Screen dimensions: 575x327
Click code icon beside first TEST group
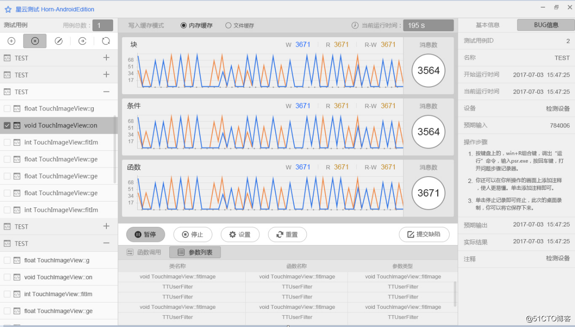pyautogui.click(x=7, y=58)
